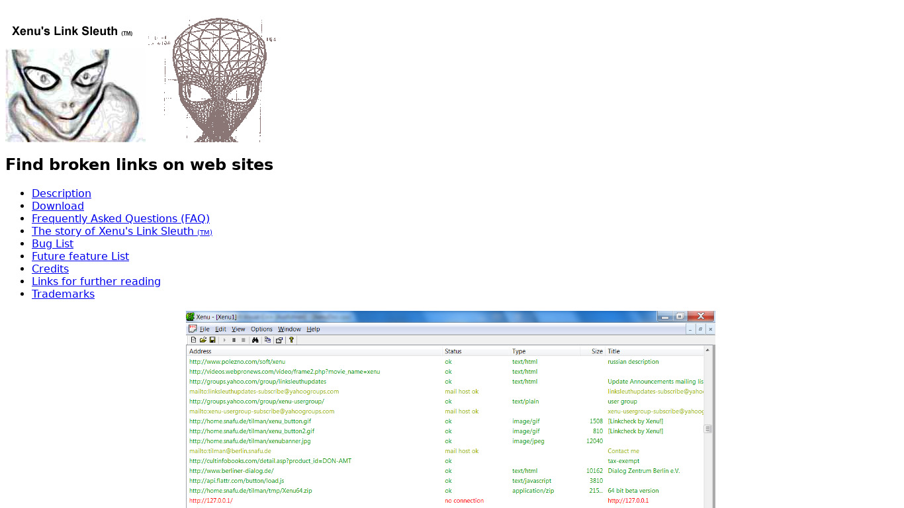Click the Properties icon in Xenu toolbar
The width and height of the screenshot is (904, 508).
(x=279, y=340)
